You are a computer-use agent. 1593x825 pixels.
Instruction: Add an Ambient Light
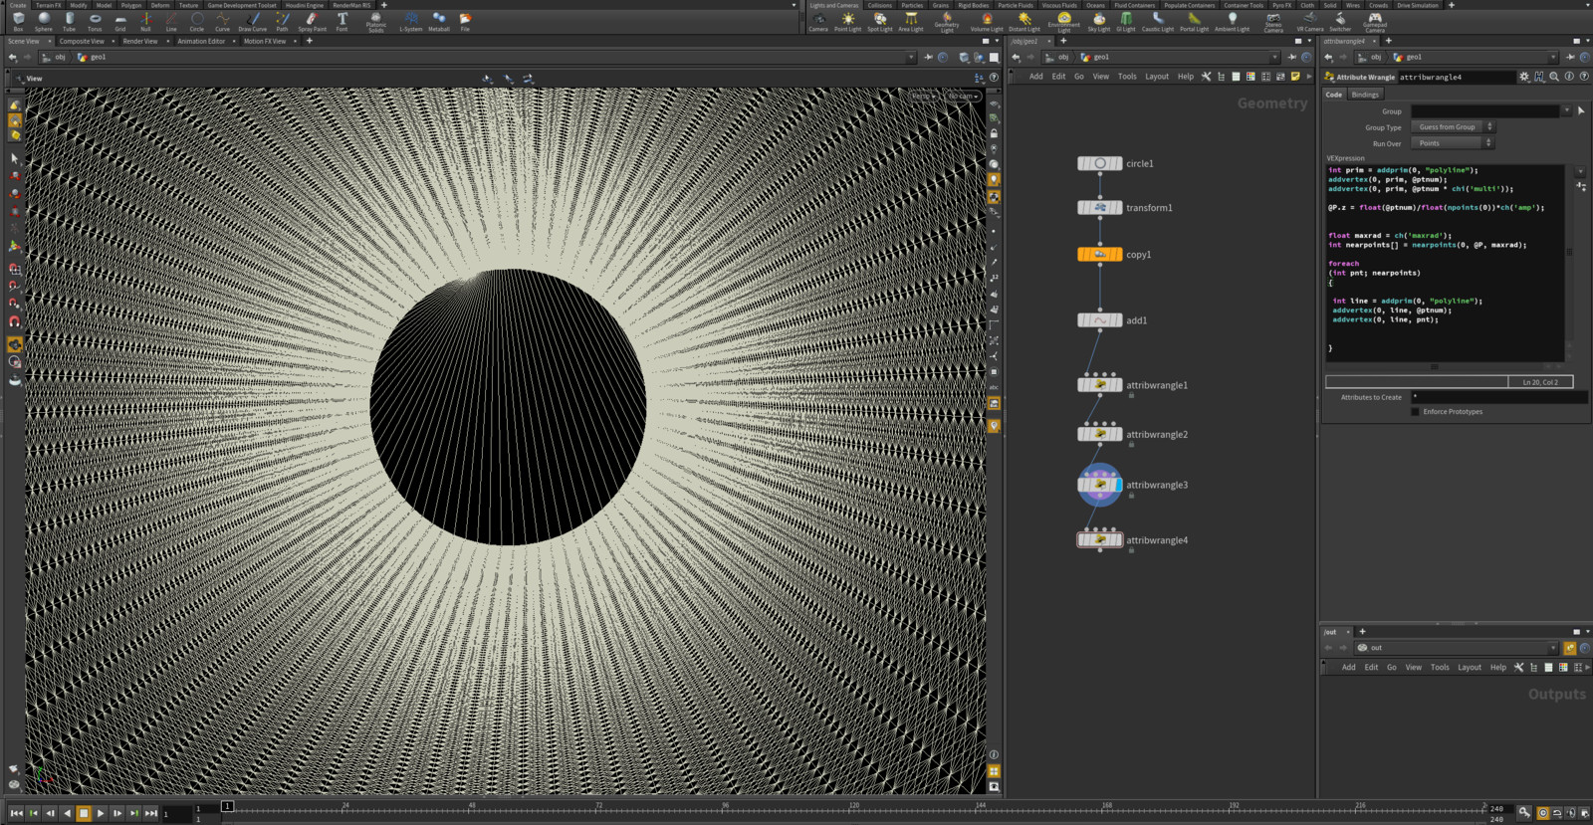(1233, 22)
